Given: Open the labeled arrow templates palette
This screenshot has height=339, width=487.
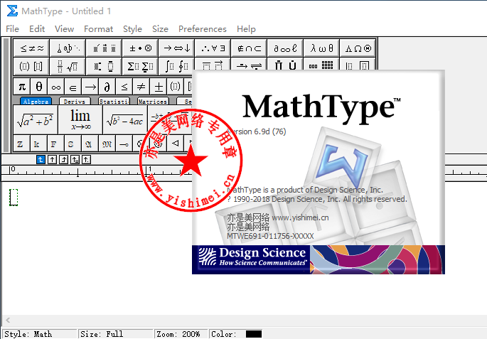Looking at the screenshot, I should pos(249,64).
